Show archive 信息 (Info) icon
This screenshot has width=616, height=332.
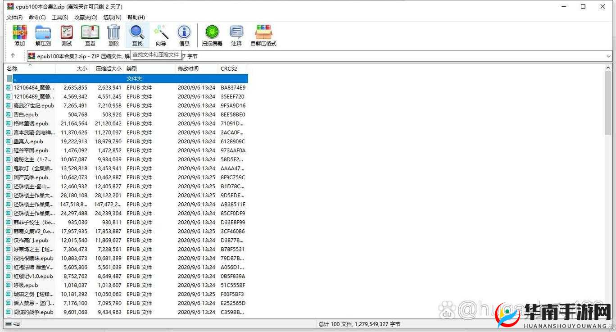pyautogui.click(x=184, y=36)
